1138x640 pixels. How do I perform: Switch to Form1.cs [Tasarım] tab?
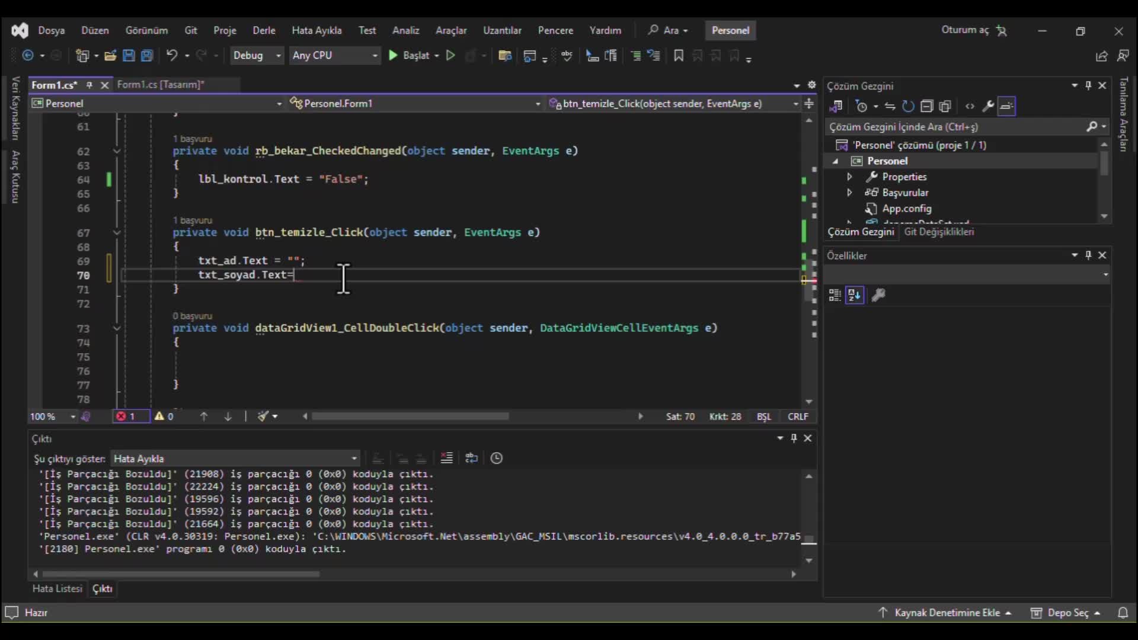coord(161,85)
